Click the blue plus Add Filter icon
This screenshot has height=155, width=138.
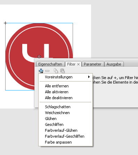[x=41, y=71]
